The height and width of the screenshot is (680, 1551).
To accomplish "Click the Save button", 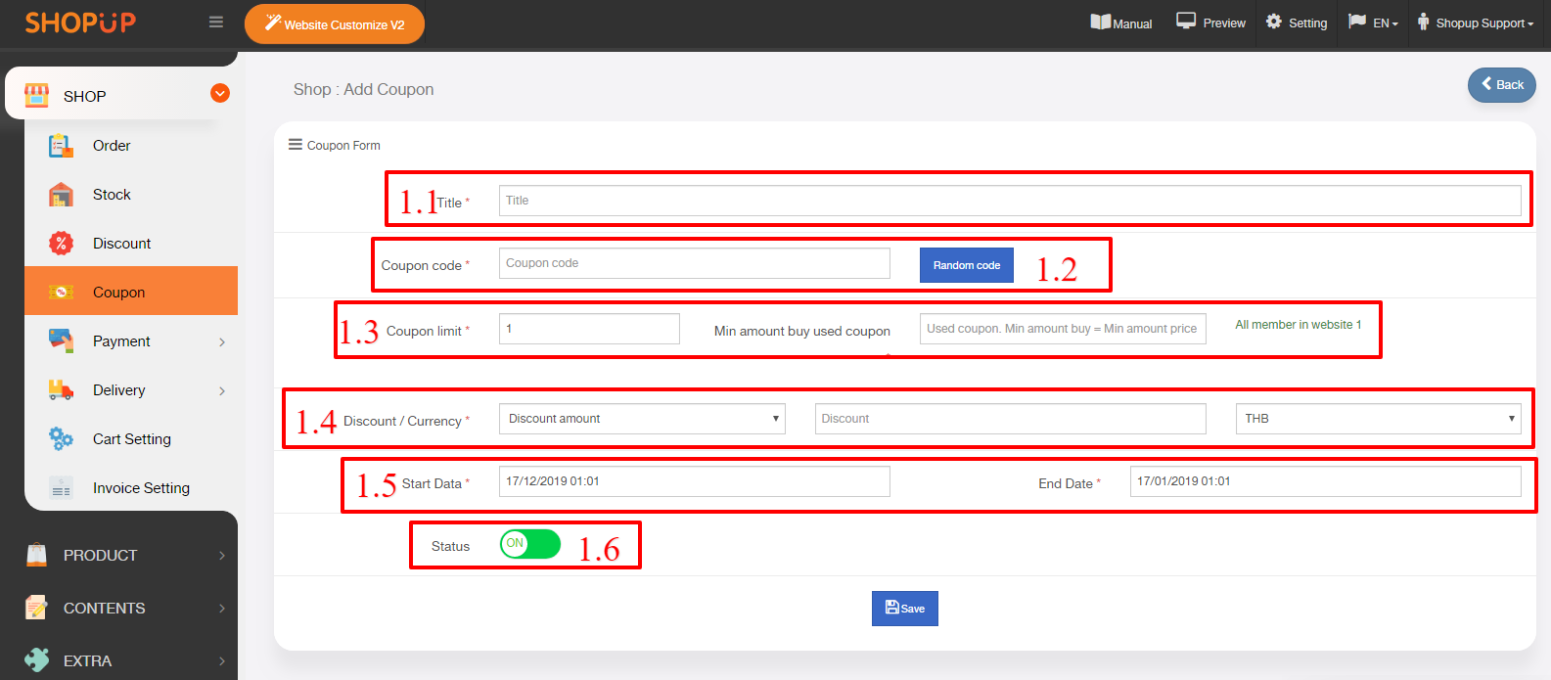I will click(x=905, y=609).
